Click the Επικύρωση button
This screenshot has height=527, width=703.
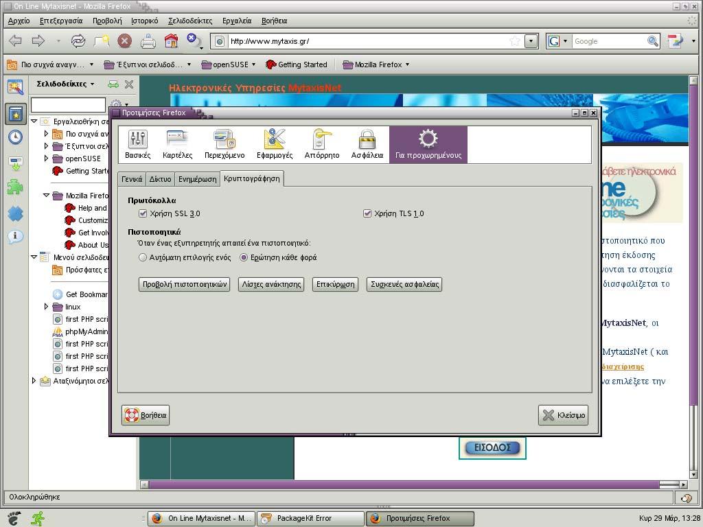[335, 284]
